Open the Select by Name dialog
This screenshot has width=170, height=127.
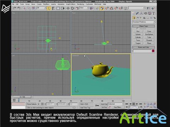pos(53,8)
